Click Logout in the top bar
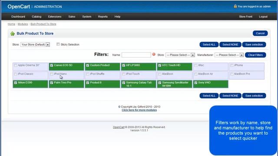Image resolution: width=278 pixels, height=156 pixels. coord(263,16)
